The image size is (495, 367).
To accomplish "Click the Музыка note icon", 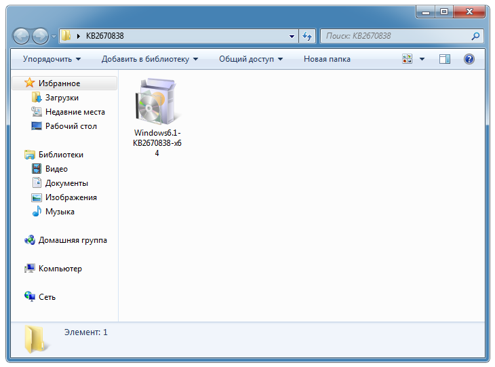I will (x=37, y=211).
